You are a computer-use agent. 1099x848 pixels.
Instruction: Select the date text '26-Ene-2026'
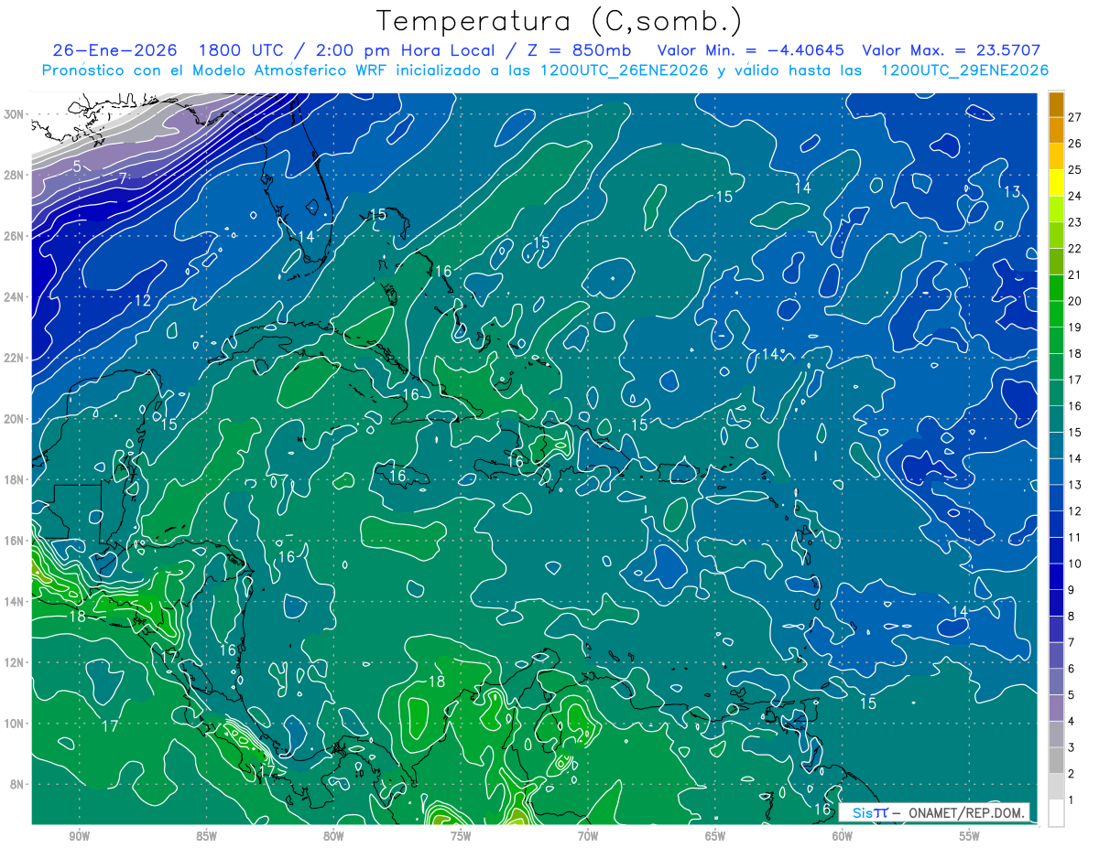pos(115,50)
